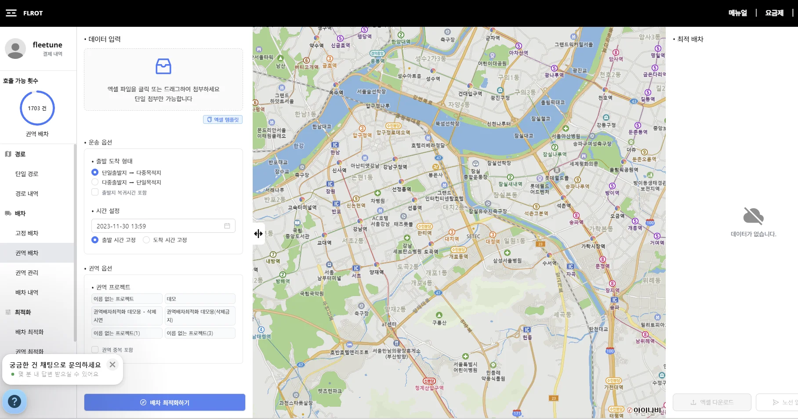The width and height of the screenshot is (798, 419).
Task: Open 요금제 in the top bar
Action: [774, 13]
